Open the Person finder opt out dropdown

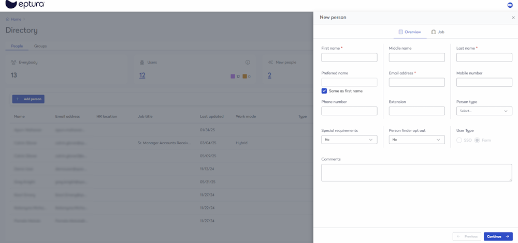click(416, 140)
